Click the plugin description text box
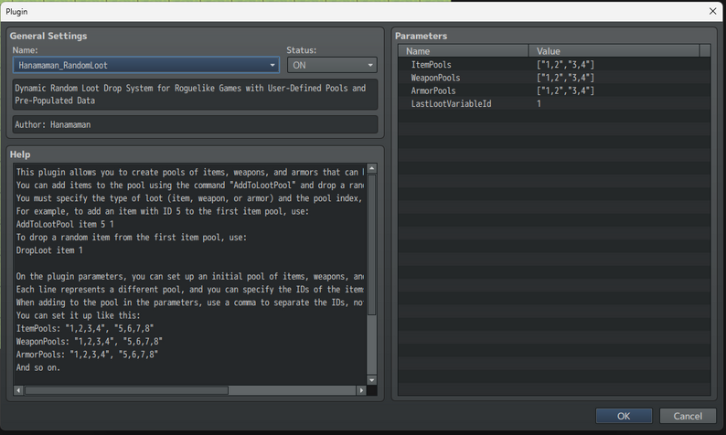The width and height of the screenshot is (726, 435). 195,94
